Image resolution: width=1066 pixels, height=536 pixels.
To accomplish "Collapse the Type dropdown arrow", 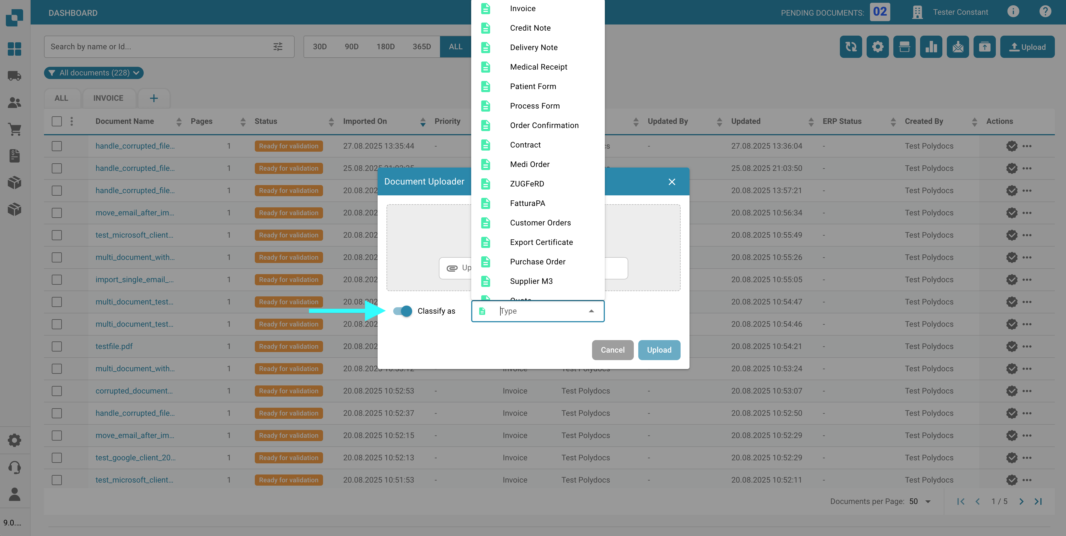I will coord(591,311).
